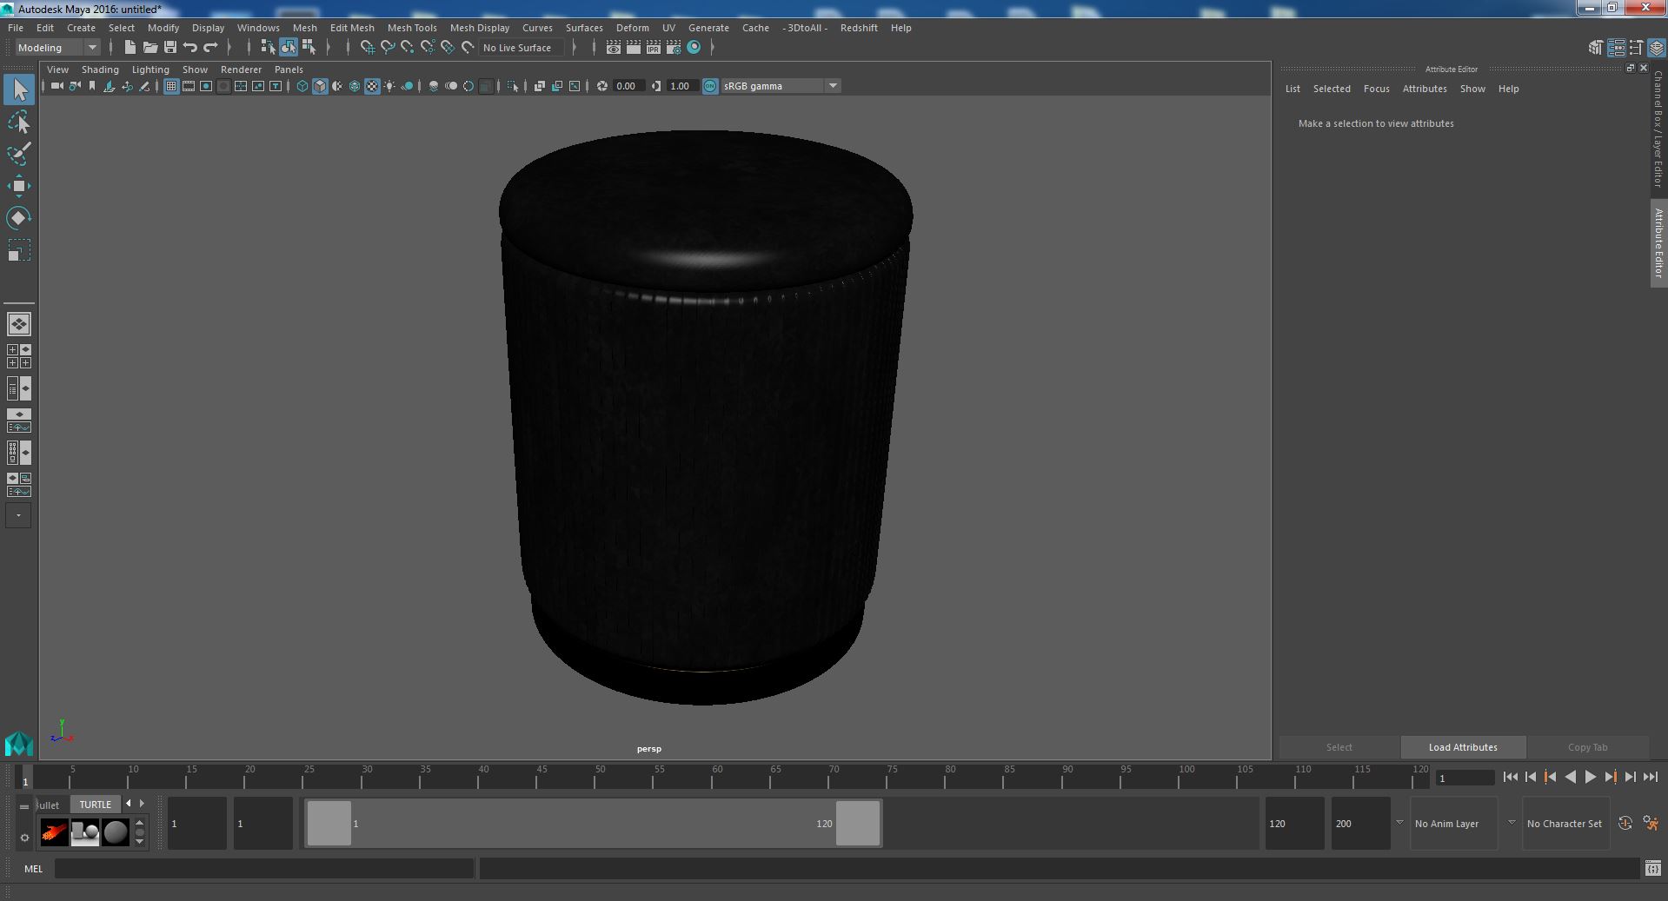Image resolution: width=1668 pixels, height=901 pixels.
Task: Open Render Settings
Action: [674, 48]
